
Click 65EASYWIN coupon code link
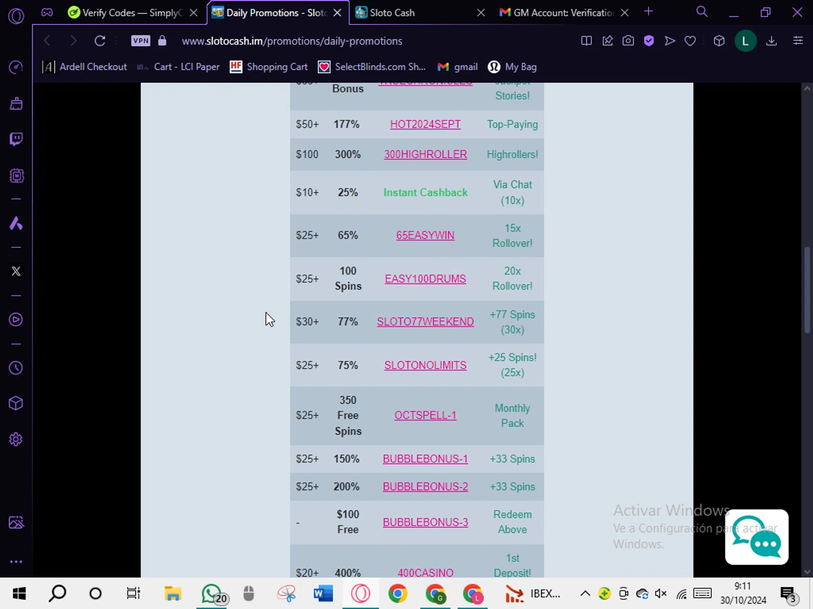click(425, 235)
